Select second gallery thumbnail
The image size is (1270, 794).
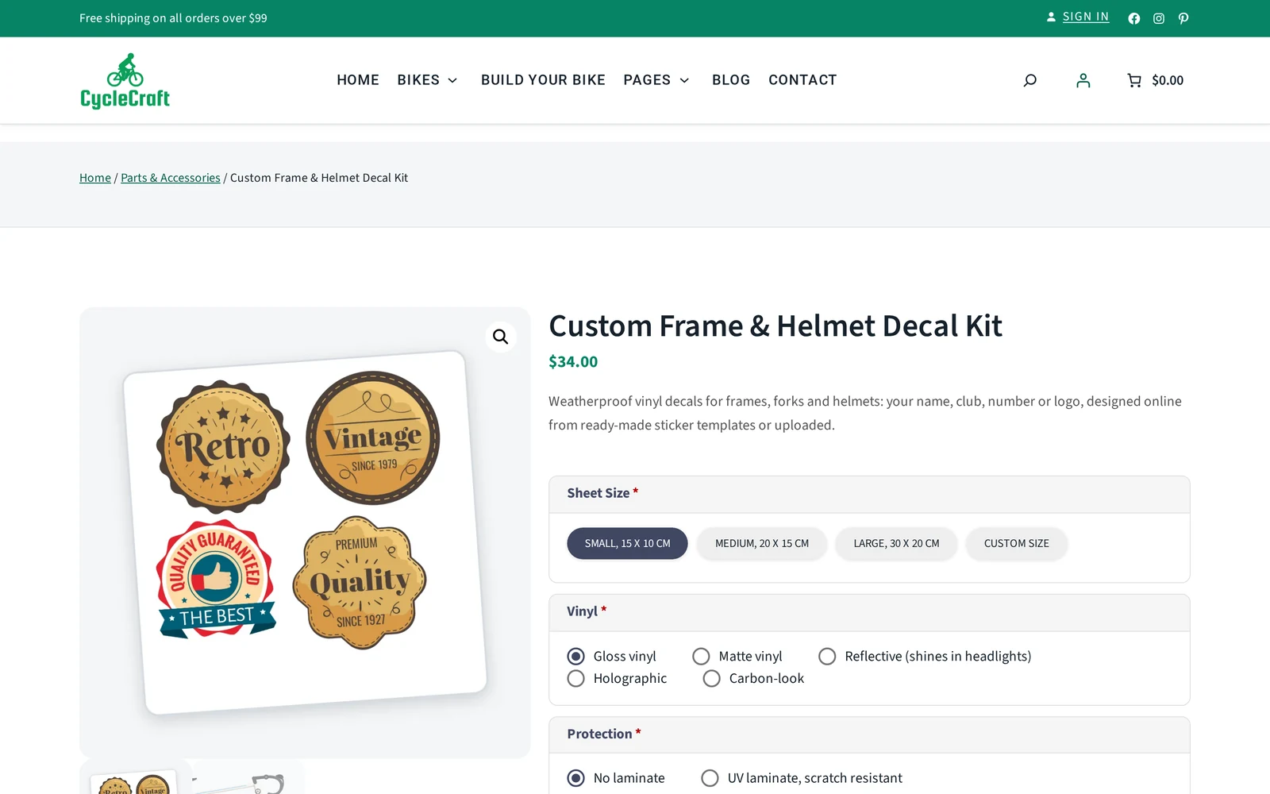point(248,777)
